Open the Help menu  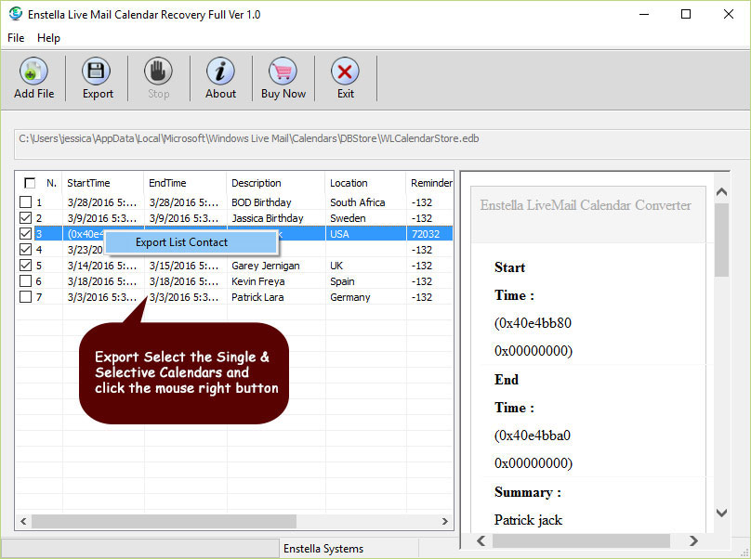tap(48, 38)
